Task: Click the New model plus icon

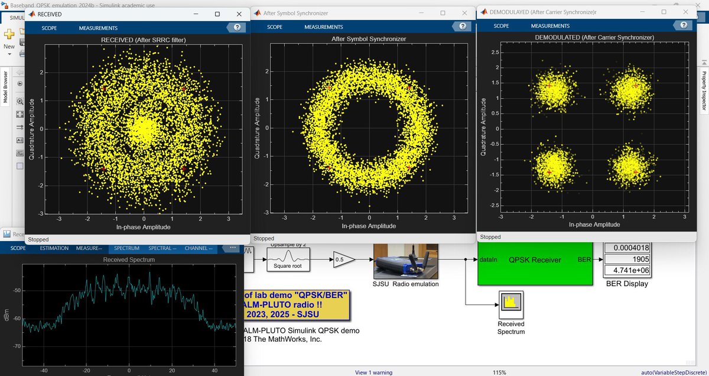Action: [9, 35]
